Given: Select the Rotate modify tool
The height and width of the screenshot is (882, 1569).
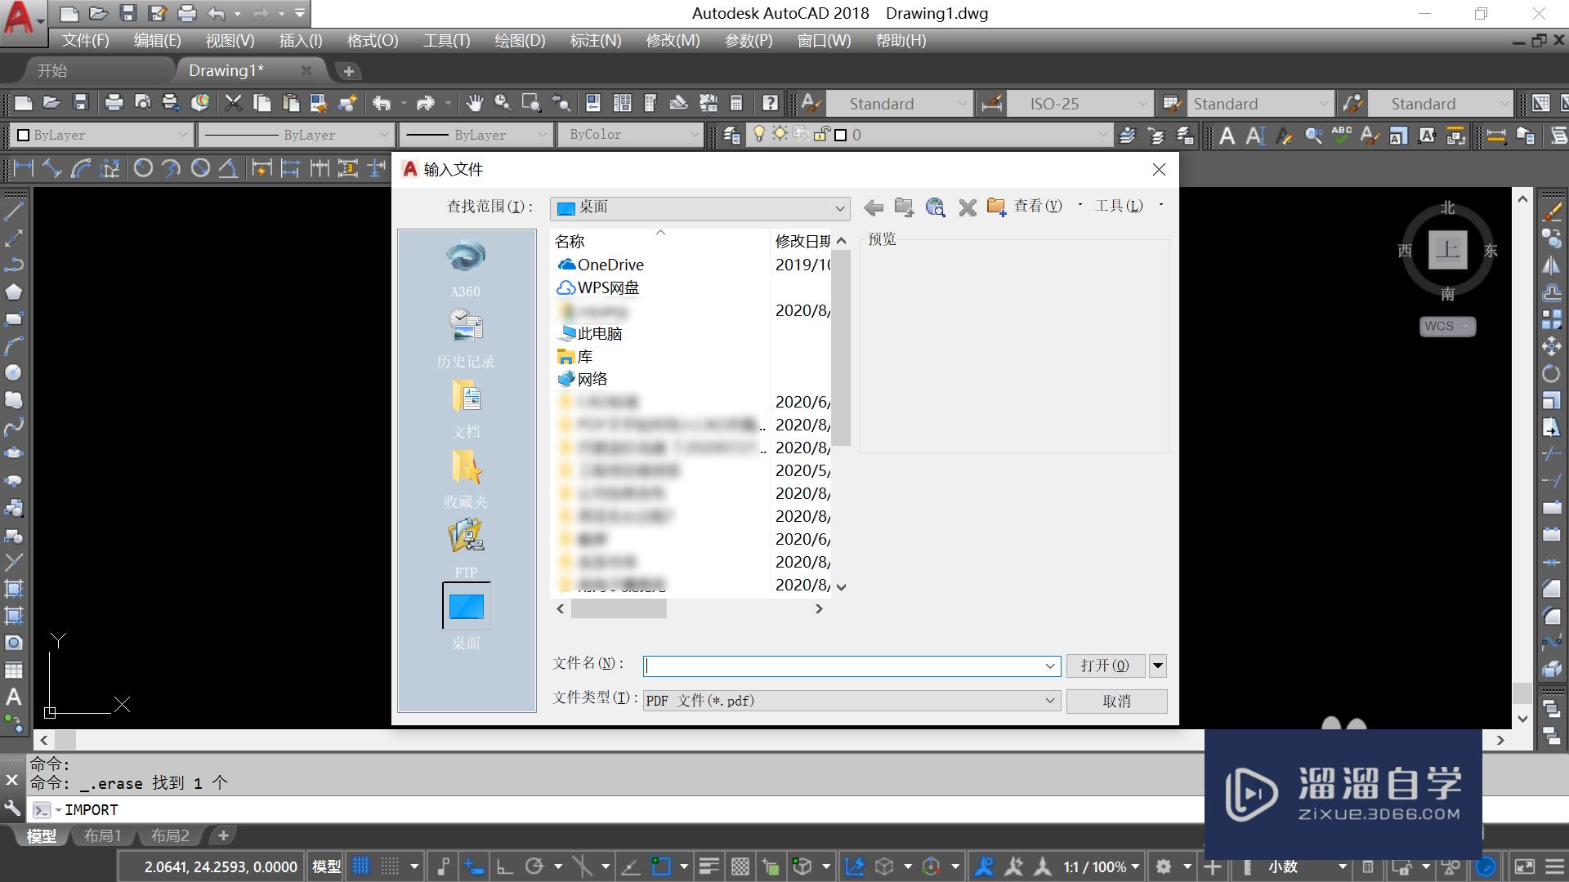Looking at the screenshot, I should pos(1551,373).
